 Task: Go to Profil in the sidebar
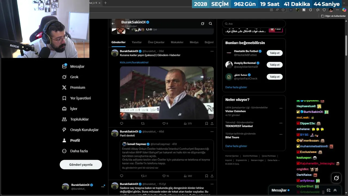71,140
